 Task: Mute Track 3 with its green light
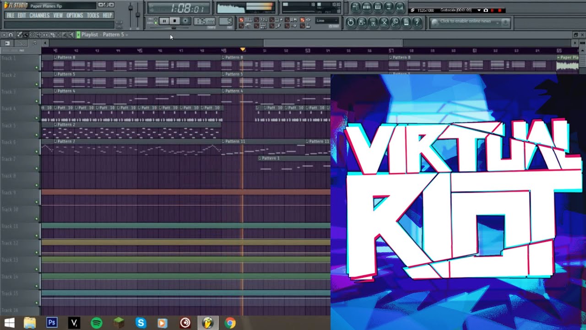coord(37,101)
